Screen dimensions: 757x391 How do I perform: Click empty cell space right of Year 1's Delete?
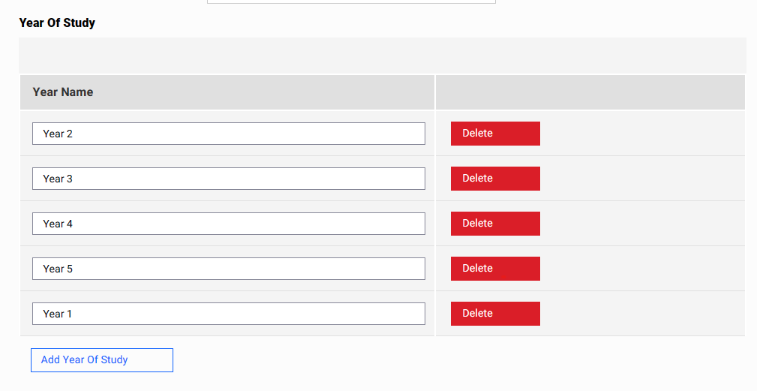pos(641,314)
